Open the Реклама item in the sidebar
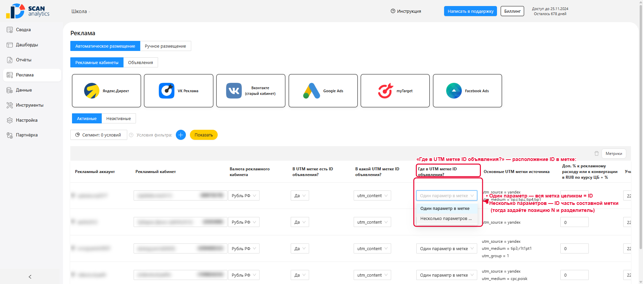 (x=32, y=75)
